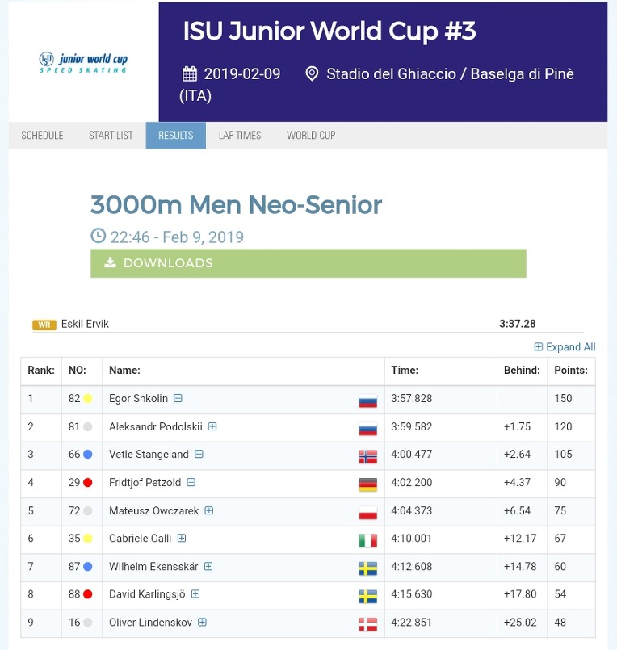This screenshot has width=617, height=650.
Task: Click the WR world record badge
Action: [44, 325]
